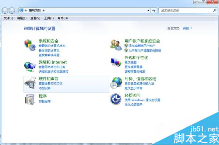219x145 pixels.
Task: Open the Network and Internet globe icon
Action: tap(30, 67)
